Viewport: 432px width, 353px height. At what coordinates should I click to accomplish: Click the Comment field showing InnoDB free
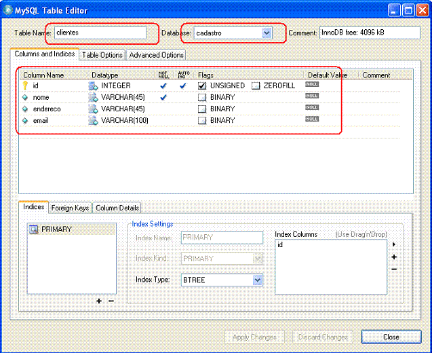pos(370,33)
